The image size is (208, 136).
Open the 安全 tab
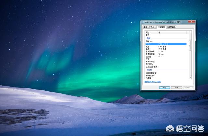[x=152, y=27]
